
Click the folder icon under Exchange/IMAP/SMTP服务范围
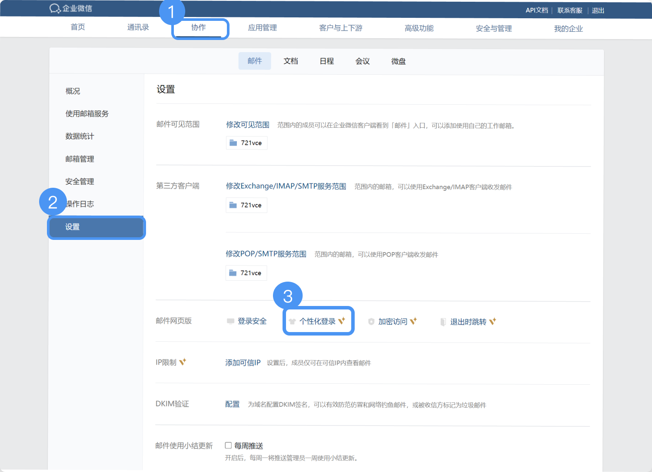pyautogui.click(x=233, y=205)
